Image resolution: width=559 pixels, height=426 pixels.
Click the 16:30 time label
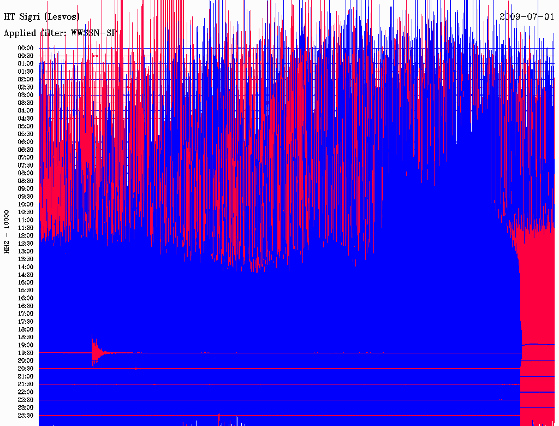pyautogui.click(x=26, y=306)
